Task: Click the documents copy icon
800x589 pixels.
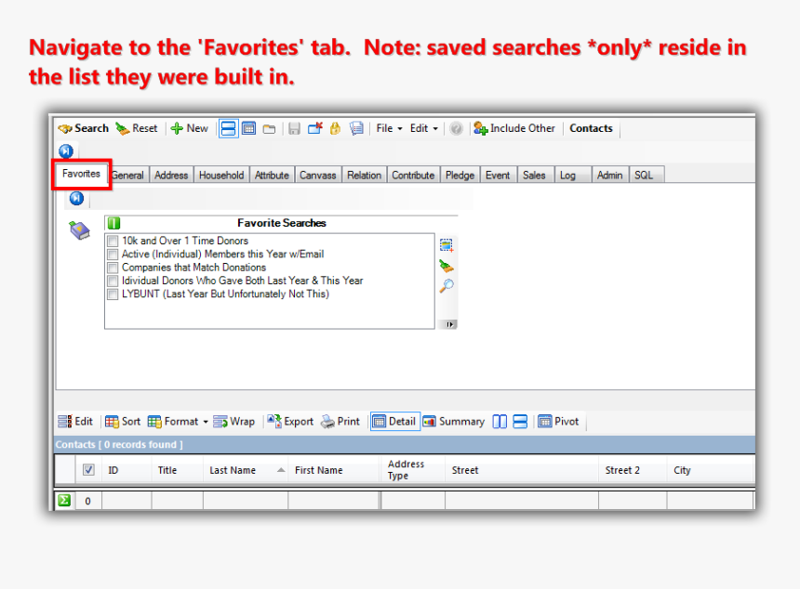Action: tap(356, 128)
